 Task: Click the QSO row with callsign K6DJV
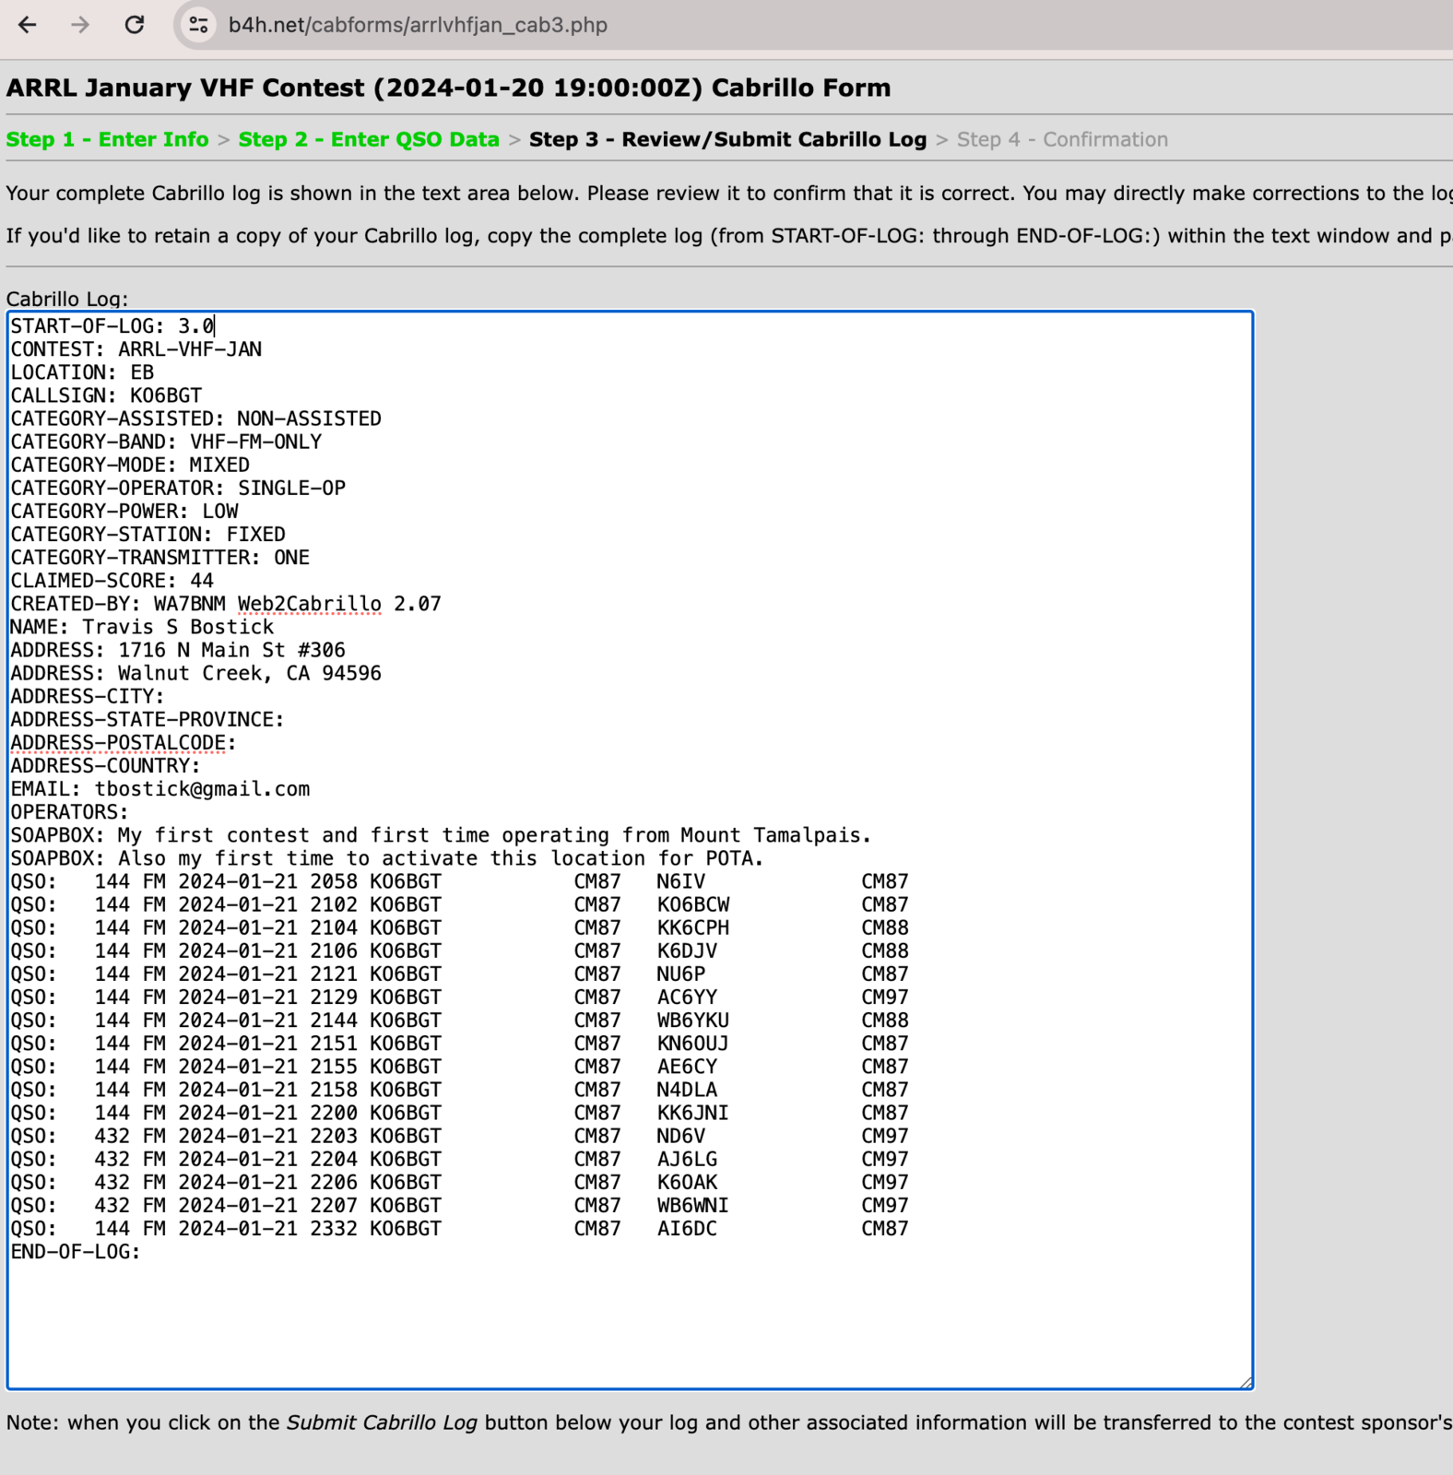pyautogui.click(x=459, y=950)
